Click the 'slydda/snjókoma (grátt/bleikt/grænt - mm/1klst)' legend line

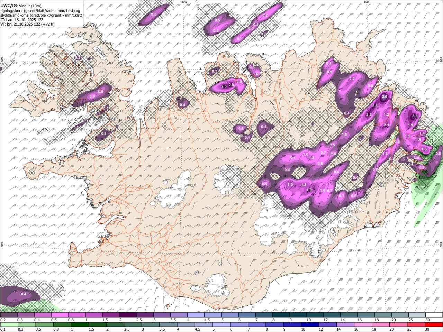[x=41, y=15]
